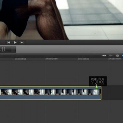Jump to the previous edit point
The height and width of the screenshot is (123, 123).
click(x=9, y=42)
